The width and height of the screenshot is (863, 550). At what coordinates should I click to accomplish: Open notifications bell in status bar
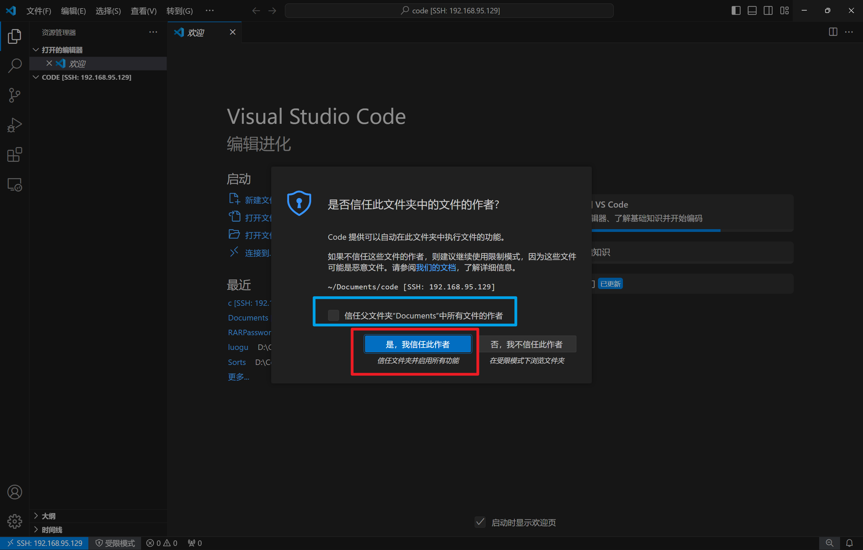pyautogui.click(x=849, y=543)
